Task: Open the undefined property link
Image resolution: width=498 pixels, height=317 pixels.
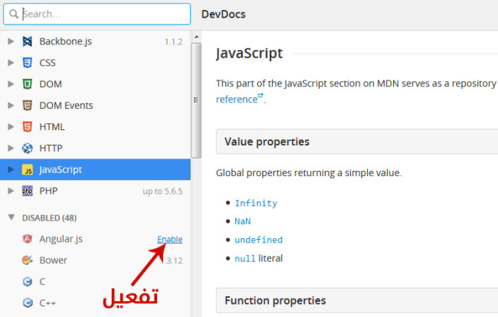Action: tap(258, 240)
